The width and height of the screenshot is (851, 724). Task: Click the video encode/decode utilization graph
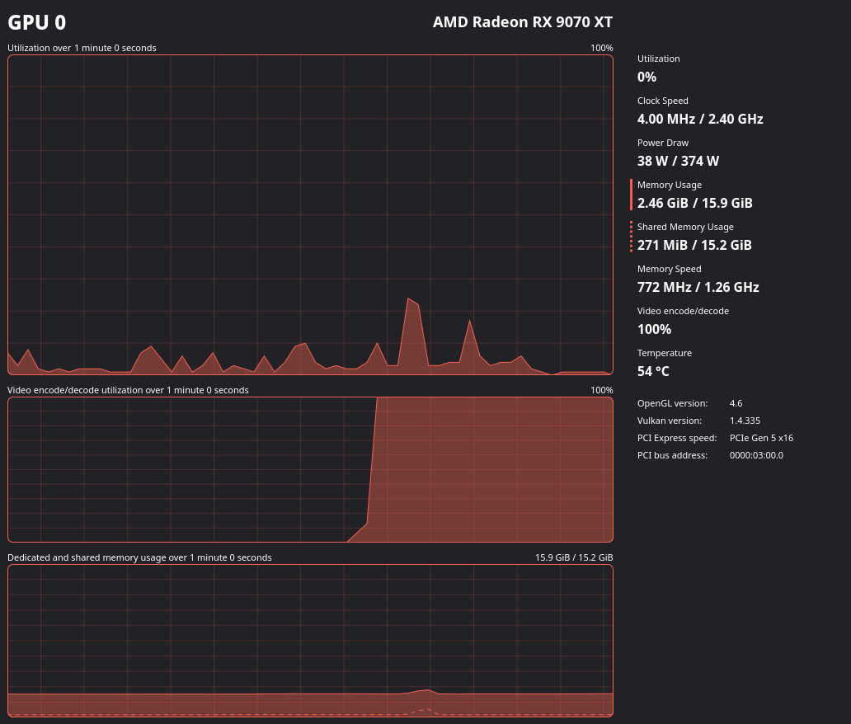point(310,469)
